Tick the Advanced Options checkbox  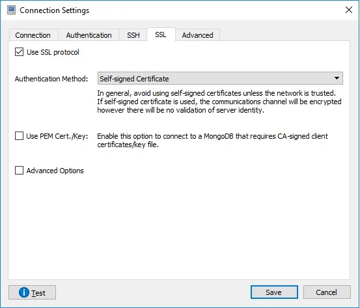click(19, 171)
